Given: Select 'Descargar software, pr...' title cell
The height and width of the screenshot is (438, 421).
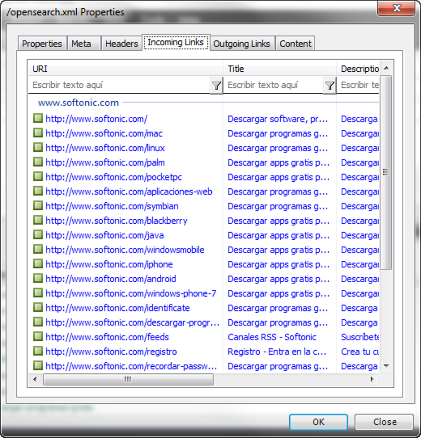Looking at the screenshot, I should pos(278,119).
